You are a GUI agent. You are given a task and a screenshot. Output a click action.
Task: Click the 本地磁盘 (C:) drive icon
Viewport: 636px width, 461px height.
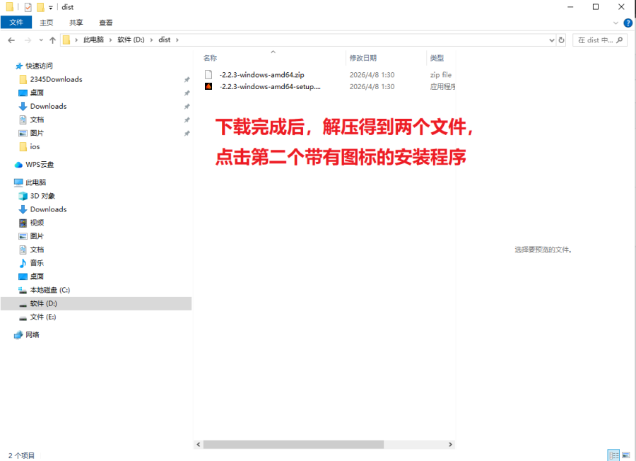(23, 290)
